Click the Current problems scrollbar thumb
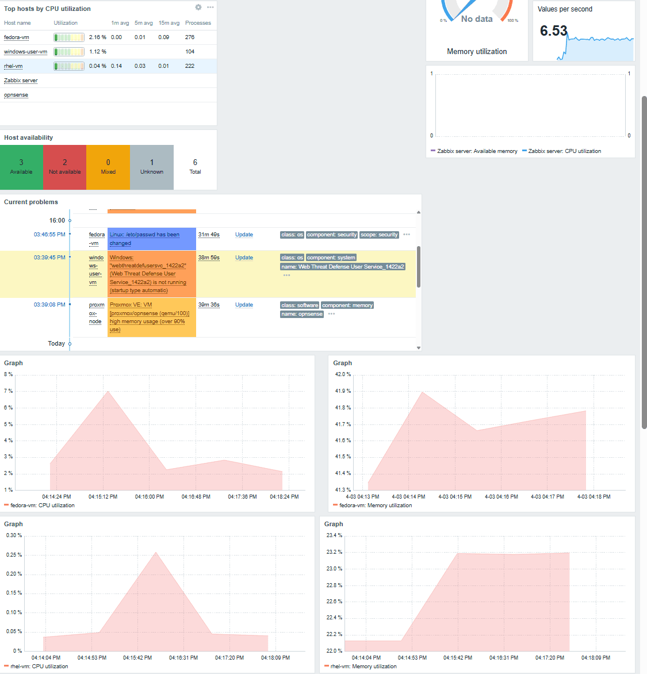The width and height of the screenshot is (647, 674). [419, 267]
